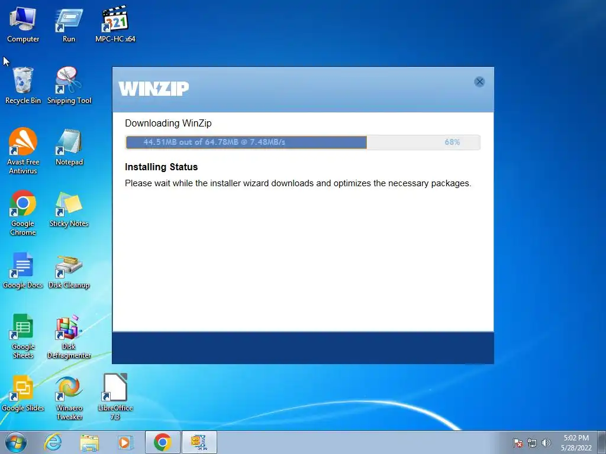Select the LibreOffice 7.3 shortcut
This screenshot has height=454, width=606.
point(115,398)
